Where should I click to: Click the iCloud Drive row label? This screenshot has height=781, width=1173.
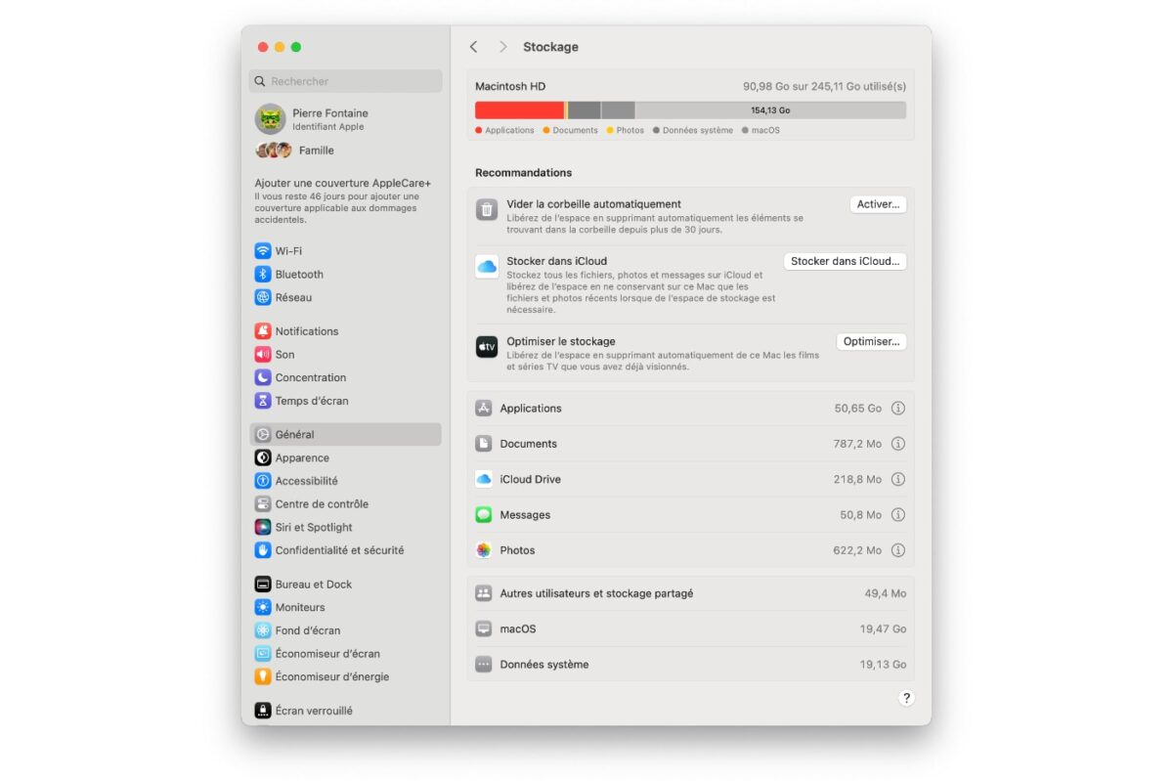point(530,479)
